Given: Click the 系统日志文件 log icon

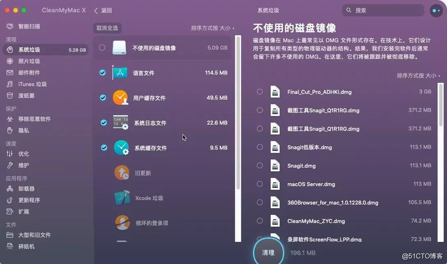Looking at the screenshot, I should [120, 122].
